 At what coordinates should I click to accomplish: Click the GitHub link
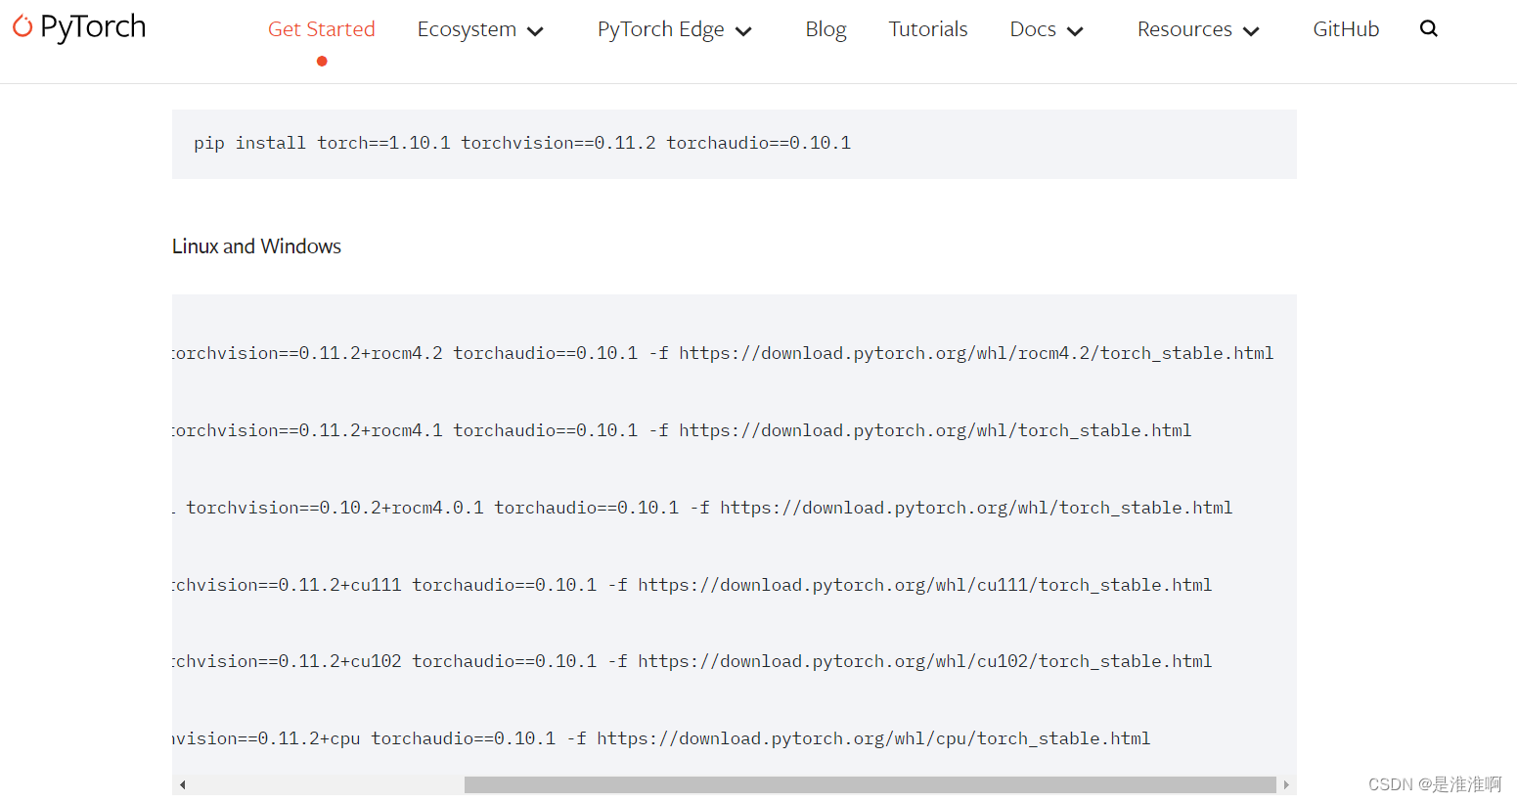point(1346,29)
